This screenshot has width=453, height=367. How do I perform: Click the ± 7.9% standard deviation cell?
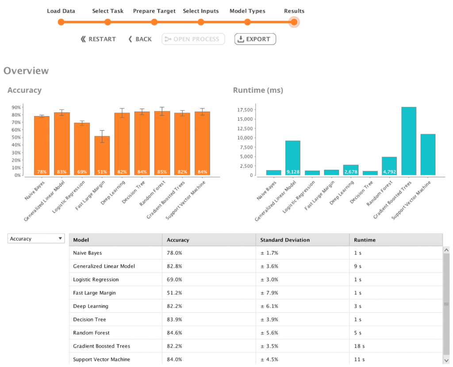point(303,293)
